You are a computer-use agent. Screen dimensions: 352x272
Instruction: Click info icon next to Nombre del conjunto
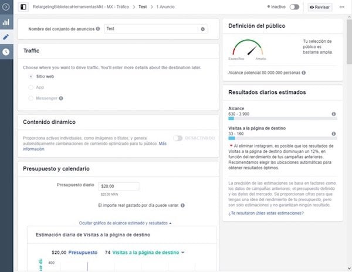tap(98, 29)
